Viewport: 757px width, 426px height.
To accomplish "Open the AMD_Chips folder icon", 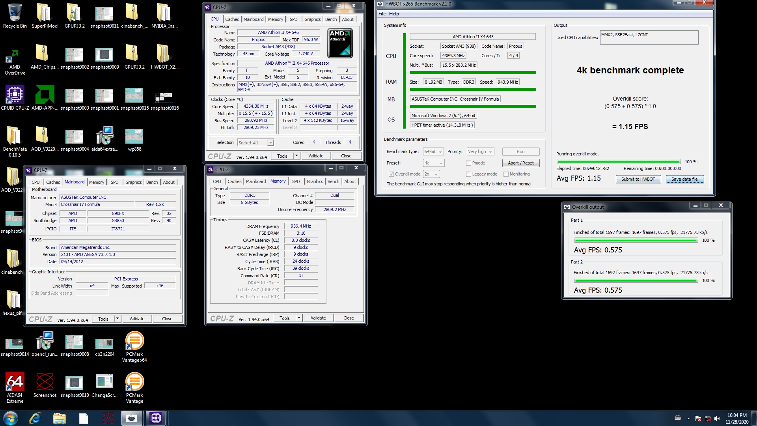I will click(x=45, y=56).
